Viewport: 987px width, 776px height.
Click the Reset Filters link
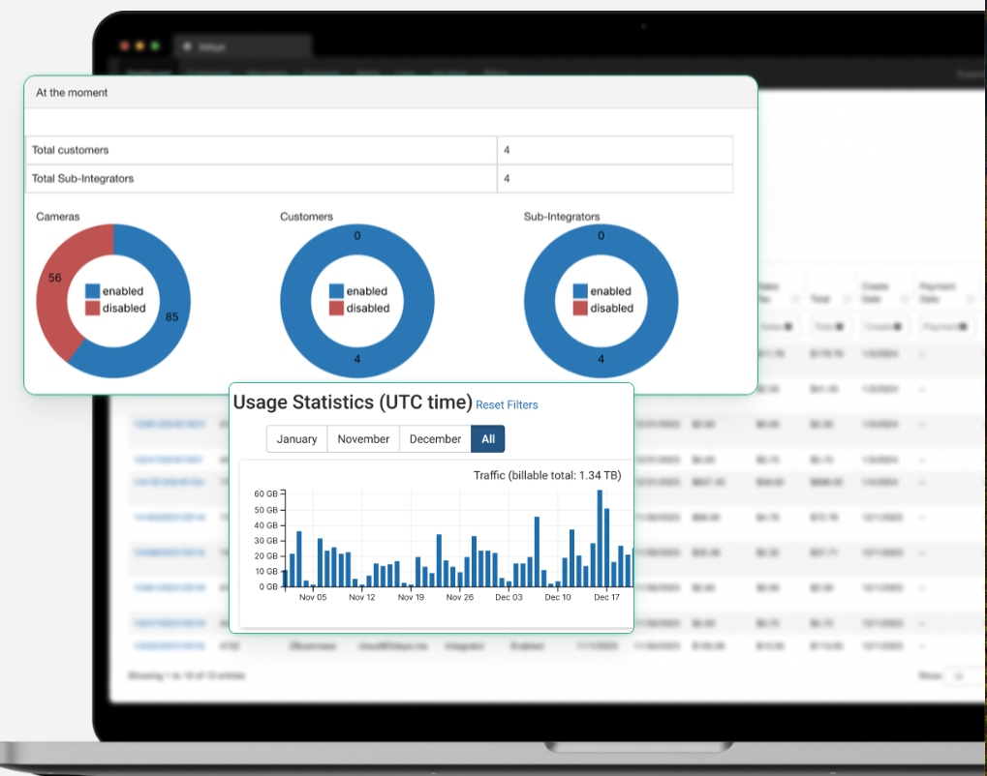coord(507,405)
